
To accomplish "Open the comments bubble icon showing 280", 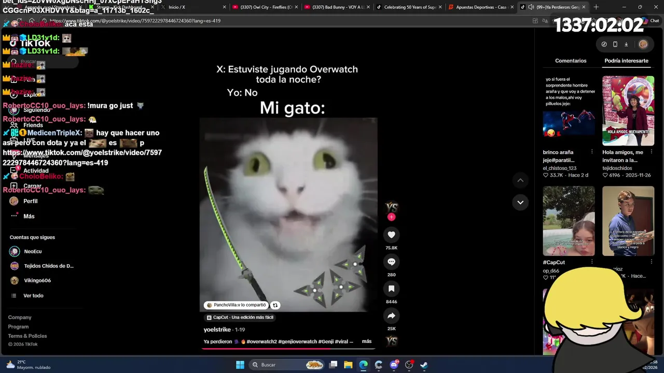I will (391, 262).
